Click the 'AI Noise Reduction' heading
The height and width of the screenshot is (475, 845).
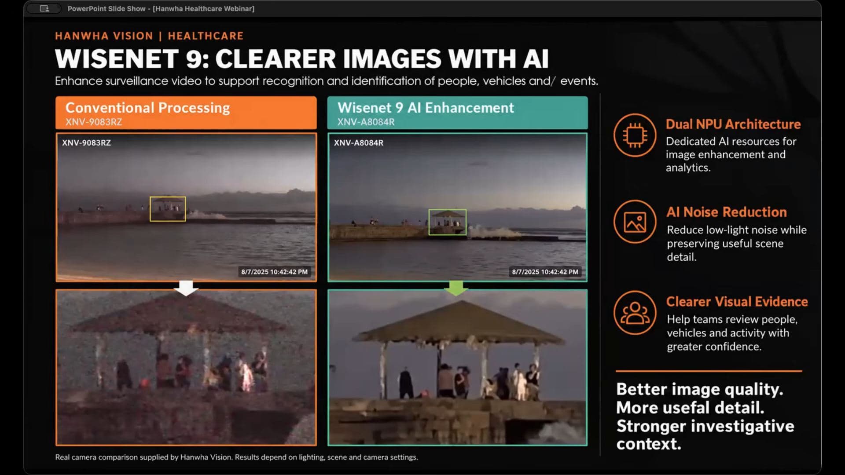[726, 212]
